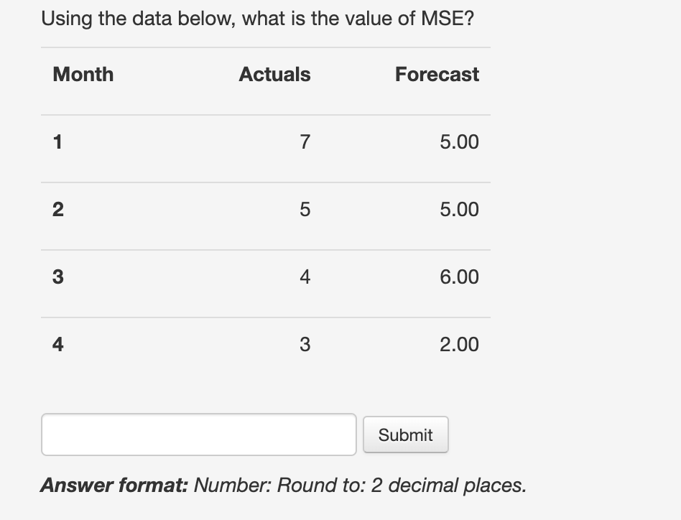Screen dimensions: 681x520
Task: Select month 2 in the table
Action: coord(57,209)
